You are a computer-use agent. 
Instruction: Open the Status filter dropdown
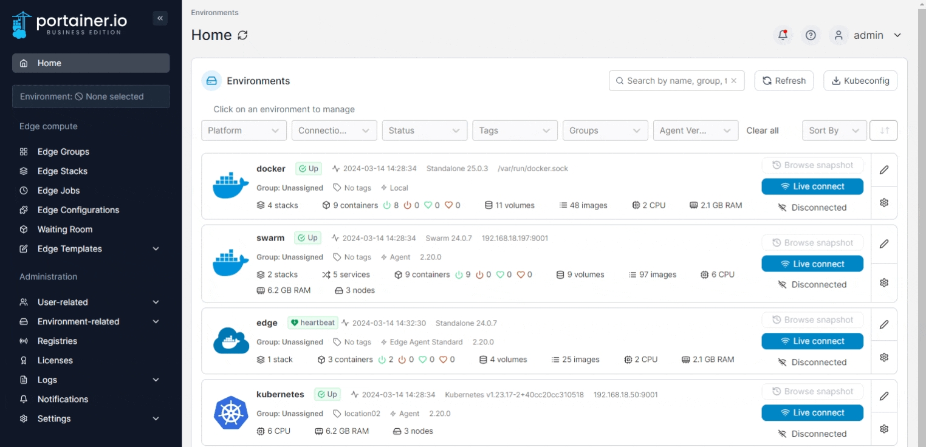tap(425, 131)
